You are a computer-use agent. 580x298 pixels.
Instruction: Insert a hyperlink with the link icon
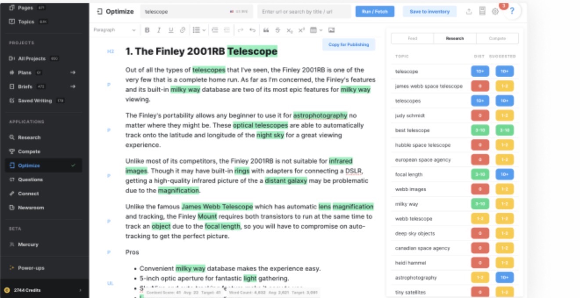point(183,30)
